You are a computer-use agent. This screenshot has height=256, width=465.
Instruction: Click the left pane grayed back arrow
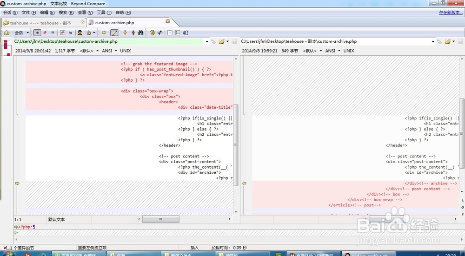(x=213, y=42)
